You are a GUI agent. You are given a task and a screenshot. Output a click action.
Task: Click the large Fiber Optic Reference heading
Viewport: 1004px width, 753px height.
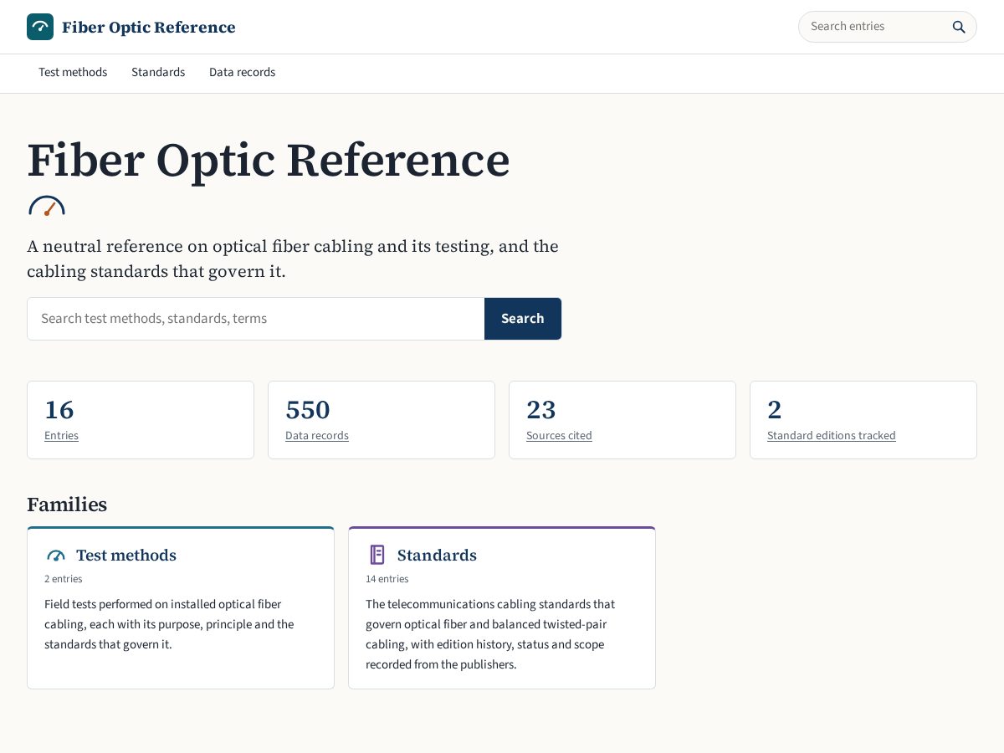269,160
